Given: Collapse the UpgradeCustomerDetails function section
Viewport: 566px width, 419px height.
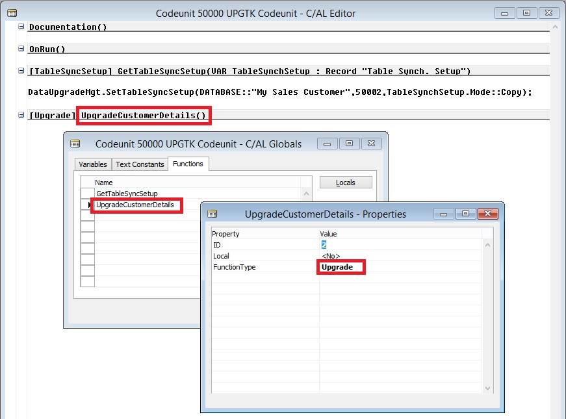Looking at the screenshot, I should 21,116.
